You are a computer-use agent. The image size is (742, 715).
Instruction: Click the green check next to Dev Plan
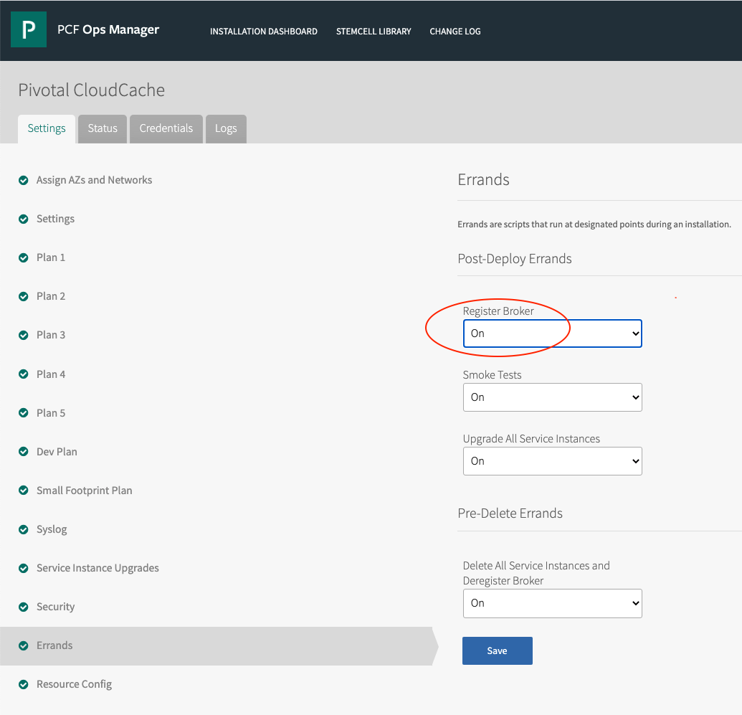[24, 452]
